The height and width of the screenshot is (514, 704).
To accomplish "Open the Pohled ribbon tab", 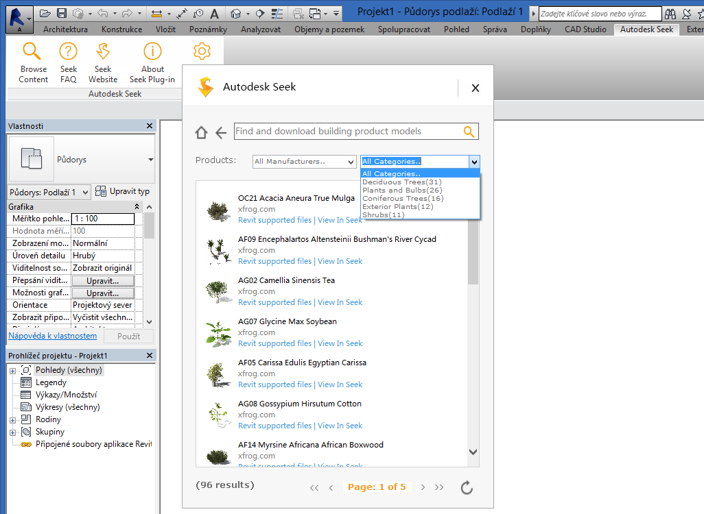I will click(456, 29).
